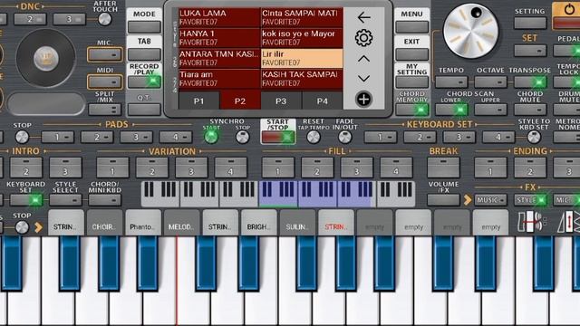Open the FX MUSIC dropdown button
The image size is (580, 326).
490,200
